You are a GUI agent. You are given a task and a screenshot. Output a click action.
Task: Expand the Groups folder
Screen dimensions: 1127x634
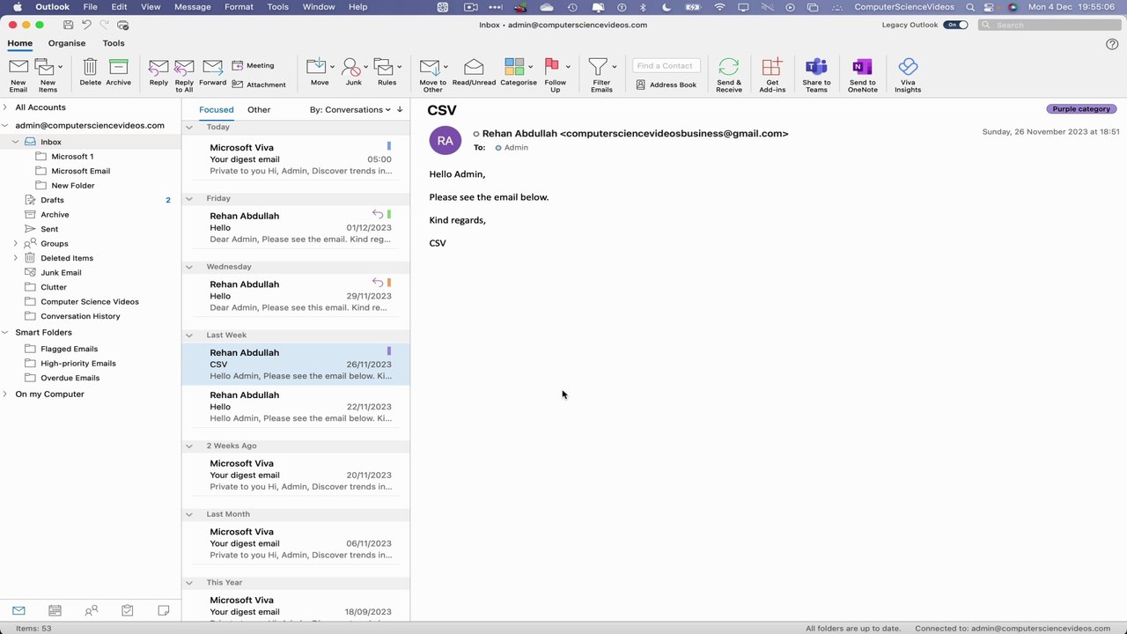[x=15, y=243]
